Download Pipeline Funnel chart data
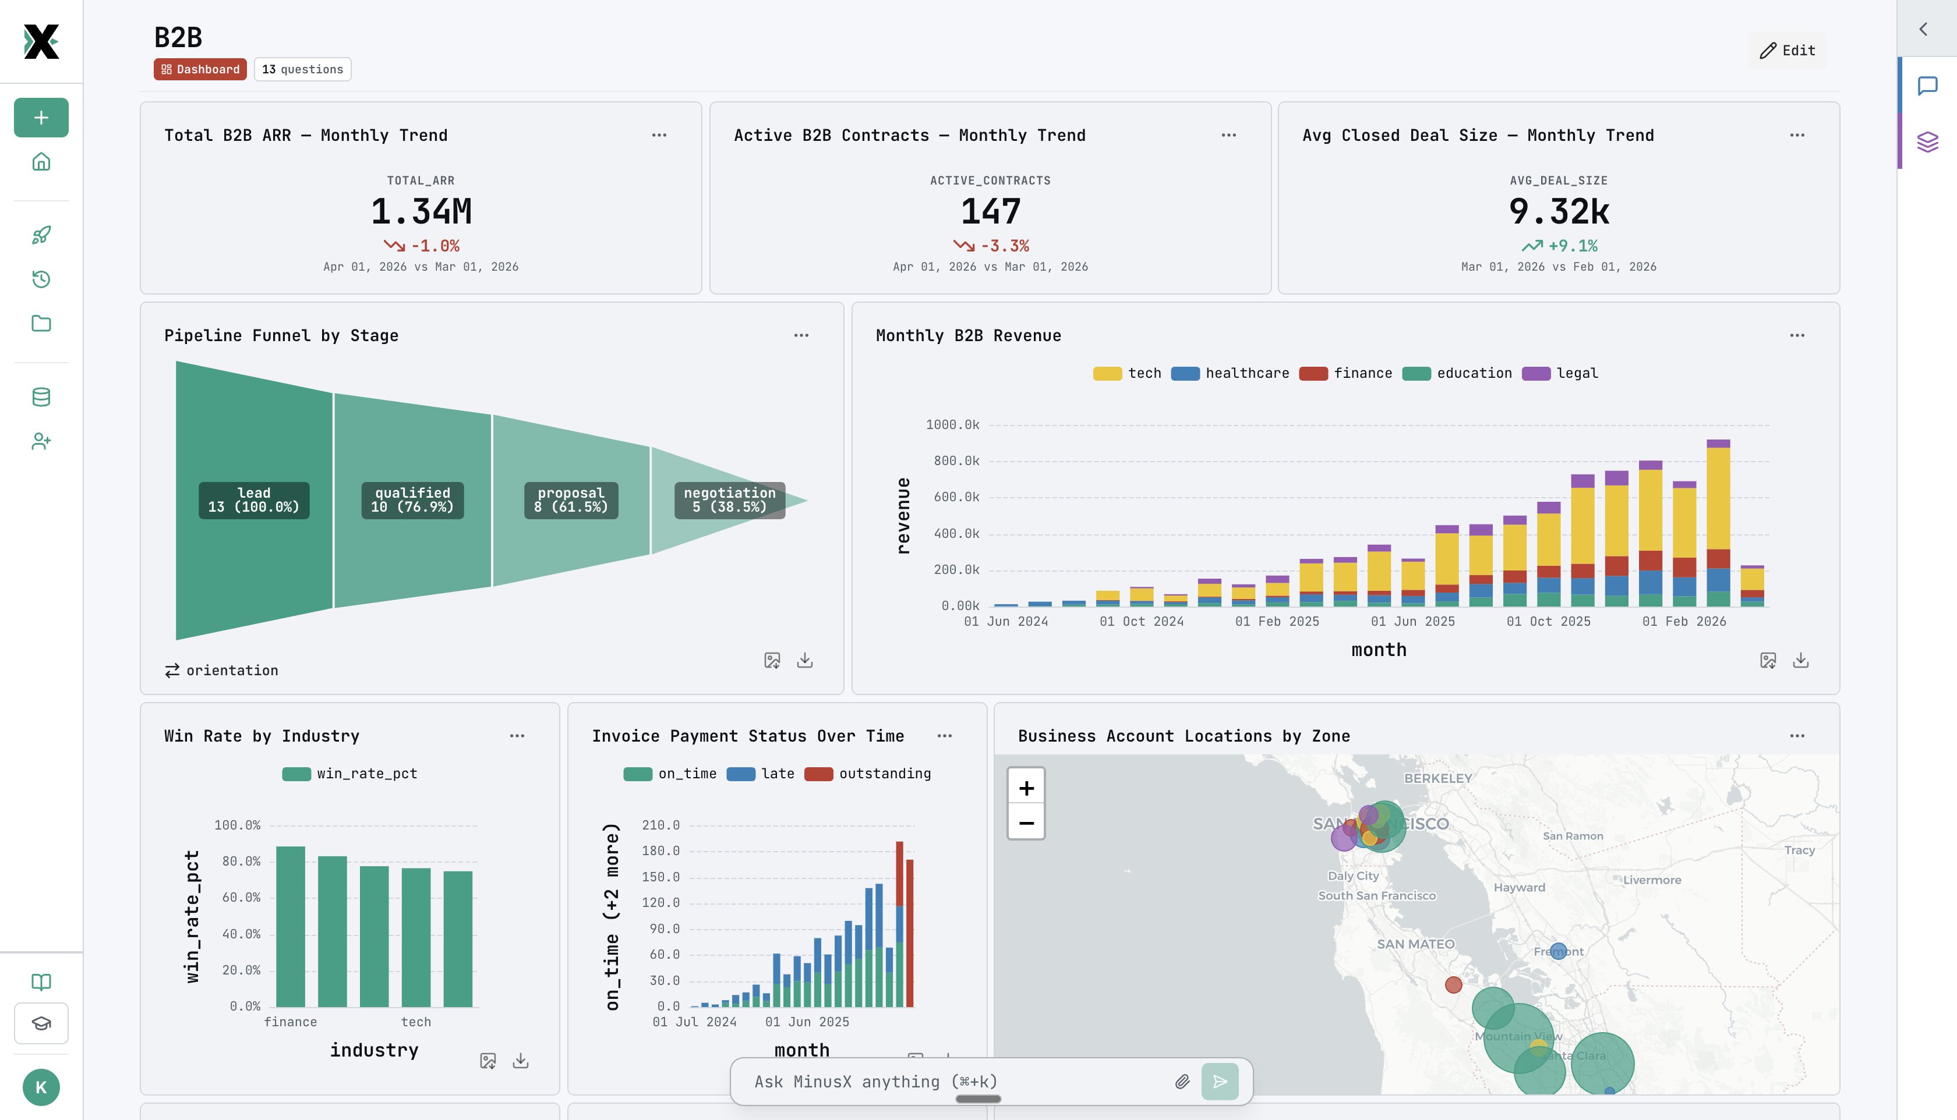This screenshot has width=1957, height=1120. click(805, 661)
